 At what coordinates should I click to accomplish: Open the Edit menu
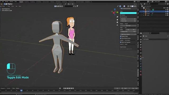pos(3,2)
